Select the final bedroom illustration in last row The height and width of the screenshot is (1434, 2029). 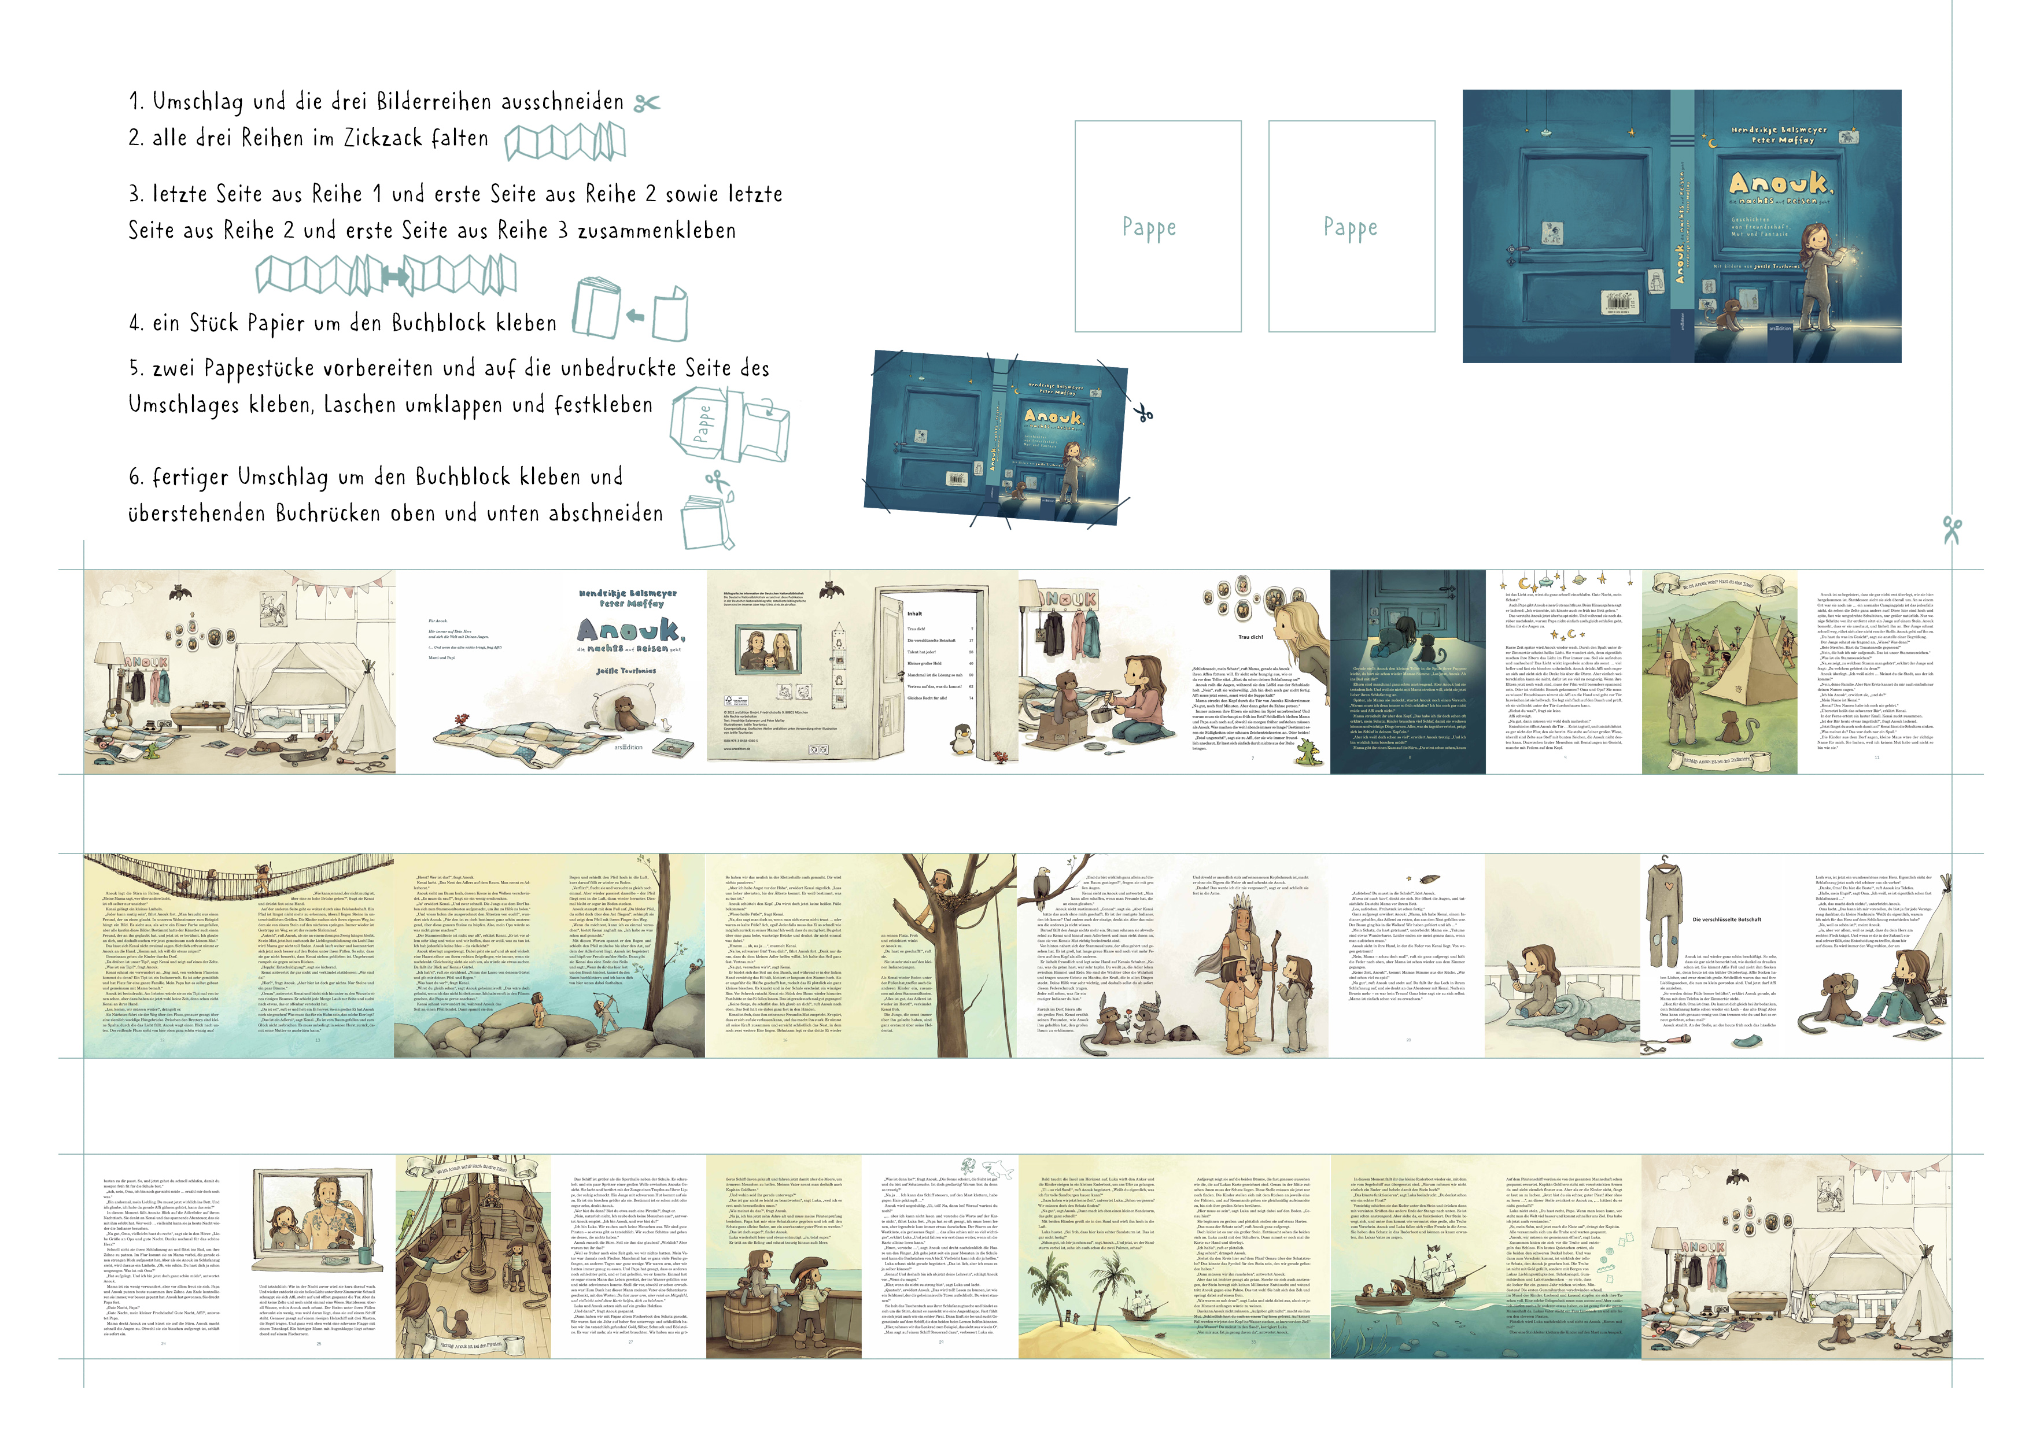coord(1796,1256)
